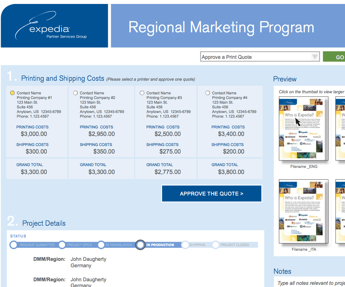
Task: Click the Request Submitted status step circle
Action: [14, 245]
